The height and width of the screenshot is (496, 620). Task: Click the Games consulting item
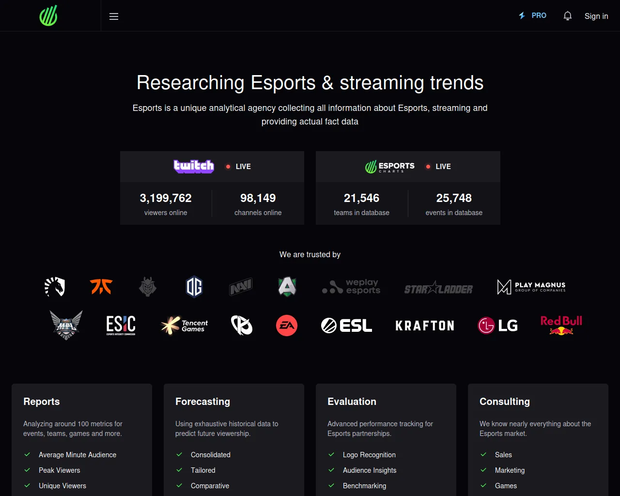click(x=506, y=486)
